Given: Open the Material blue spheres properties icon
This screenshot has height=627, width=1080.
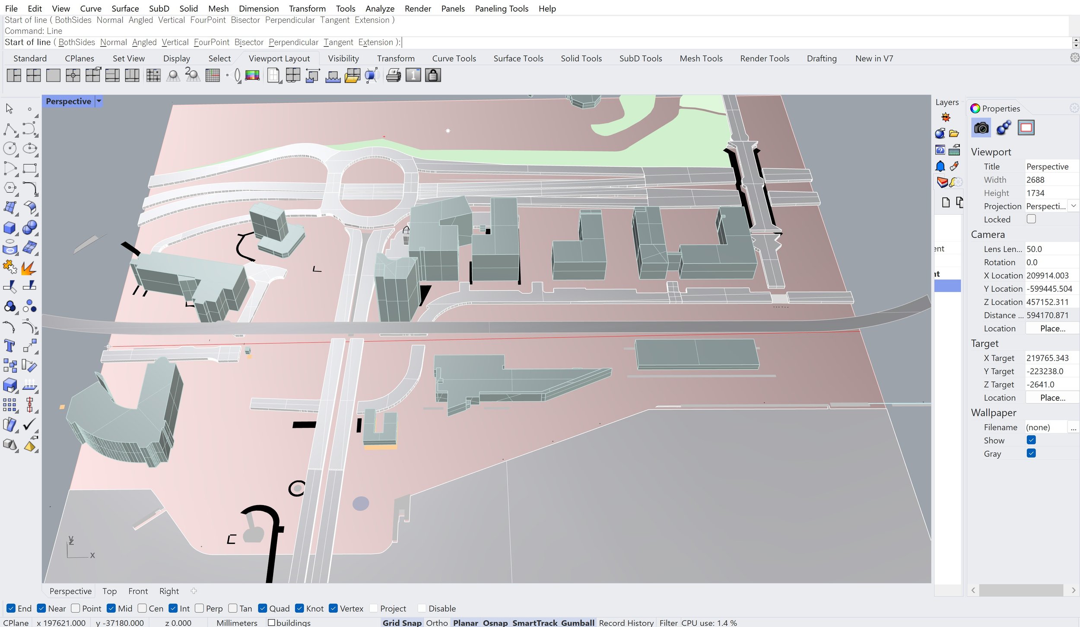Looking at the screenshot, I should click(1004, 128).
